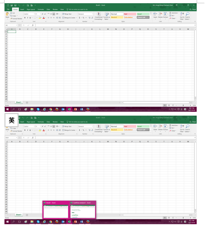Screen dimensions: 205x229
Task: Click Insert Function fx icon in upper window's formula bar
Action: click(33, 25)
